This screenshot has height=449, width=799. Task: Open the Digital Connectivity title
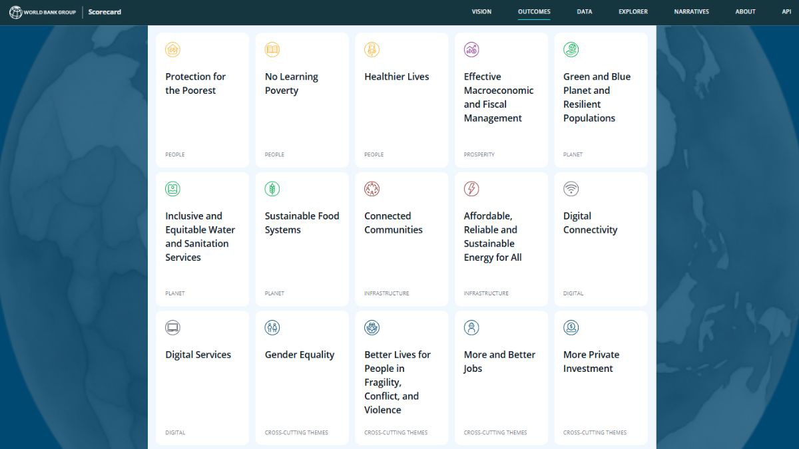(591, 223)
